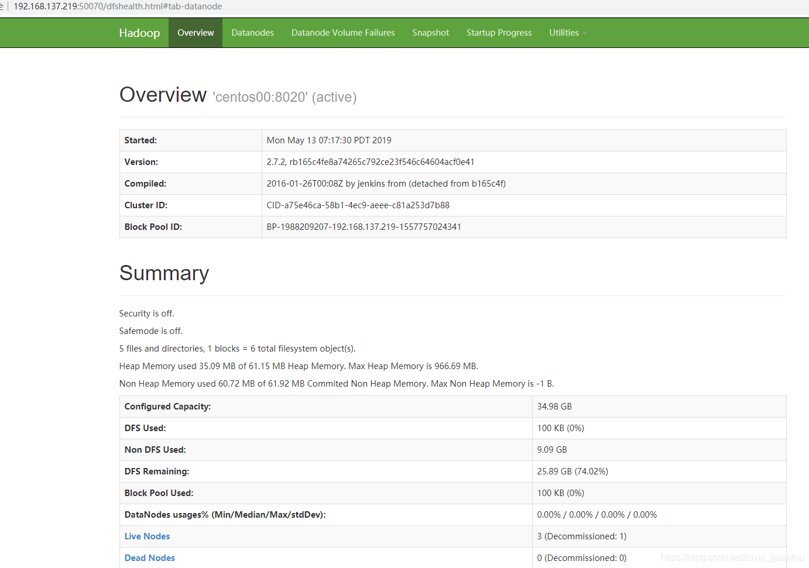Viewport: 809px width, 568px height.
Task: Go to the Snapshot tab
Action: [x=430, y=33]
